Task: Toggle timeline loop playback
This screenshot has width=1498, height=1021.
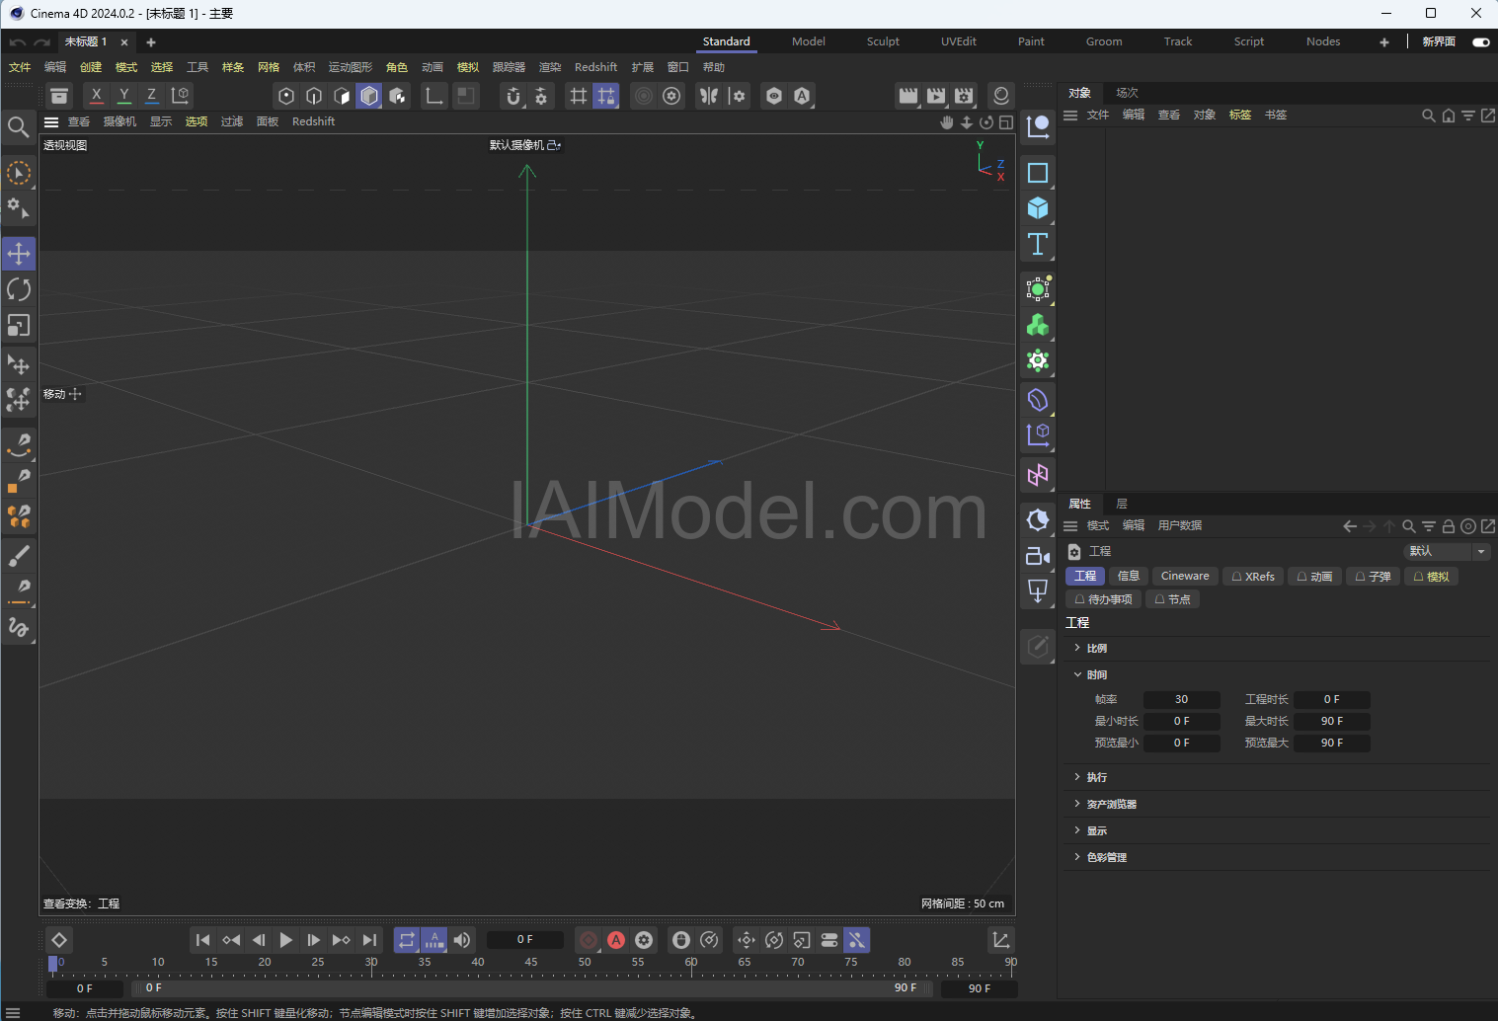Action: 407,940
